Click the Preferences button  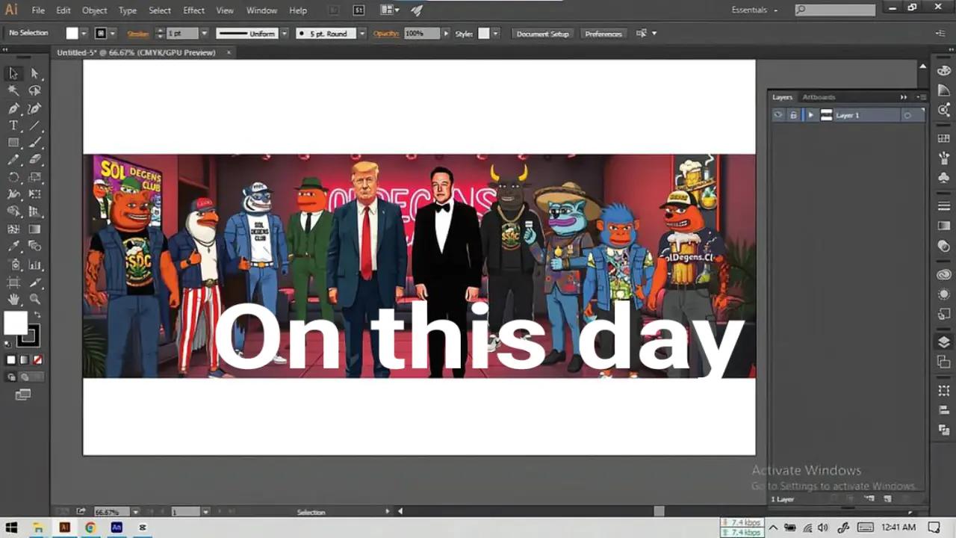603,34
